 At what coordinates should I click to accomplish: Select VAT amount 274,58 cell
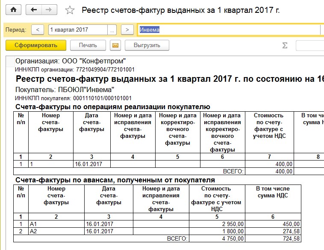tap(273, 231)
